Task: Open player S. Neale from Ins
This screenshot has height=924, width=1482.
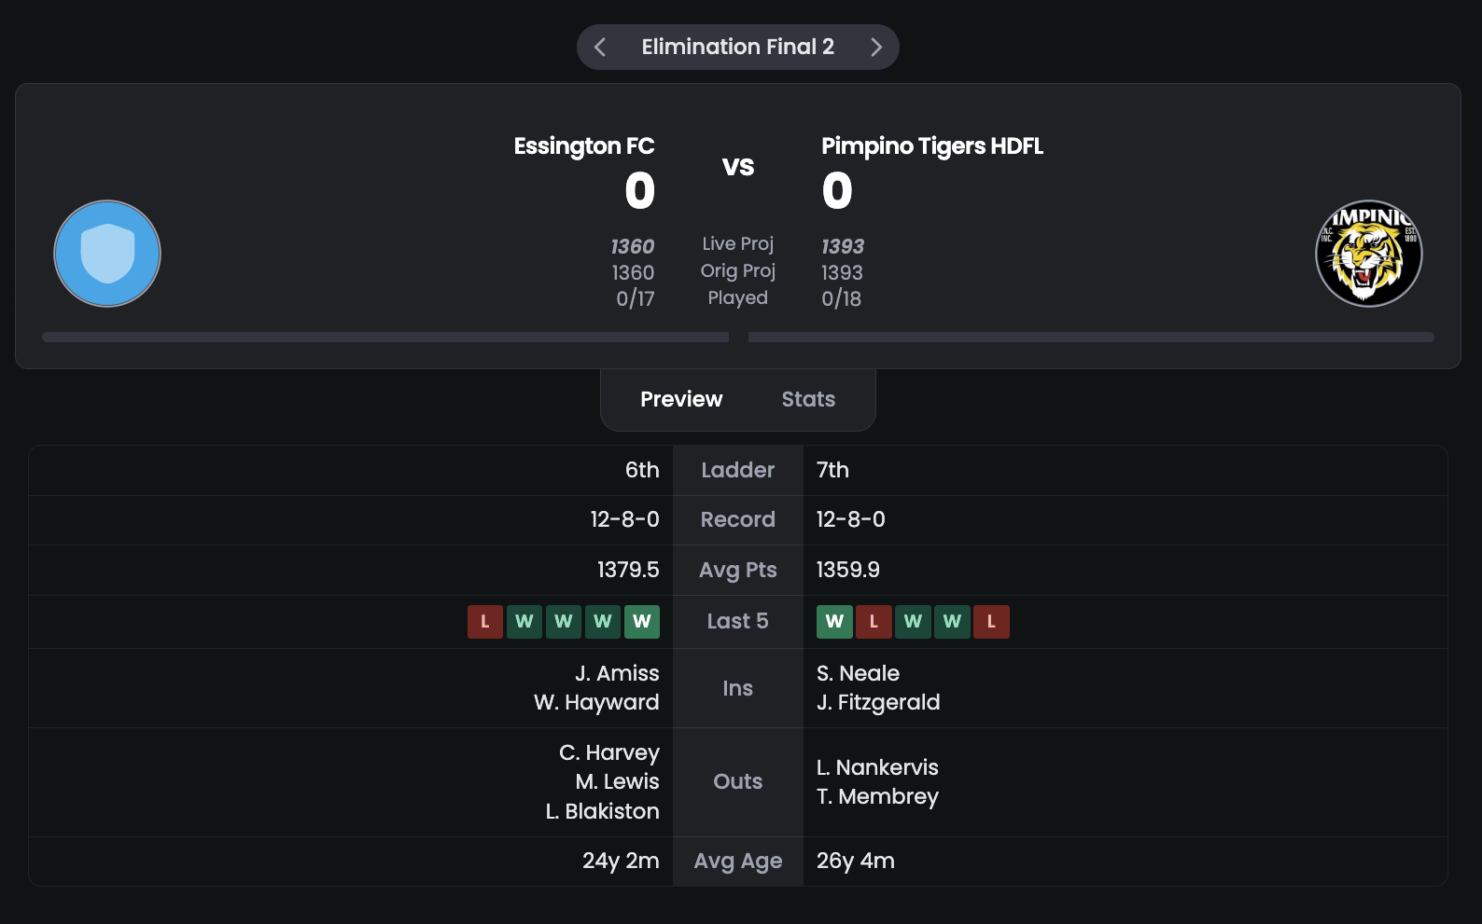Action: pyautogui.click(x=858, y=673)
